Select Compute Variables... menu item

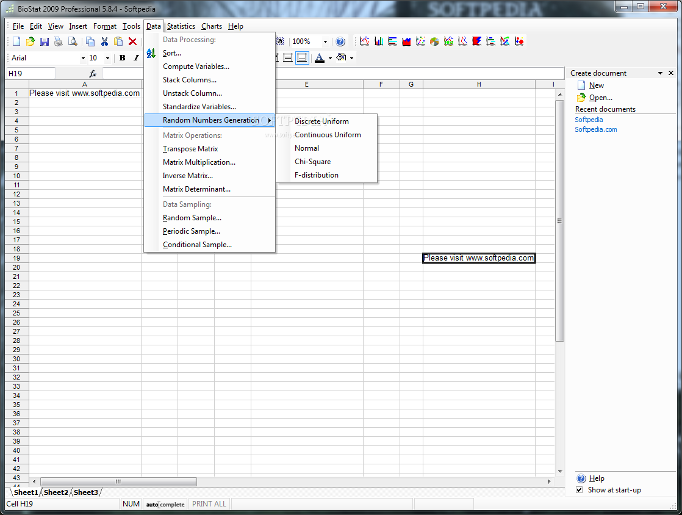(x=210, y=67)
